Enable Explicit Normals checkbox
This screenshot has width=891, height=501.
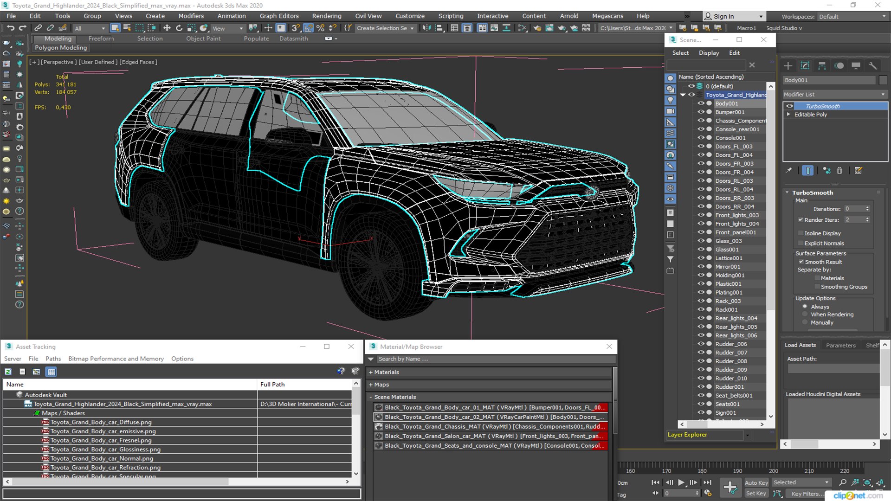pos(801,244)
